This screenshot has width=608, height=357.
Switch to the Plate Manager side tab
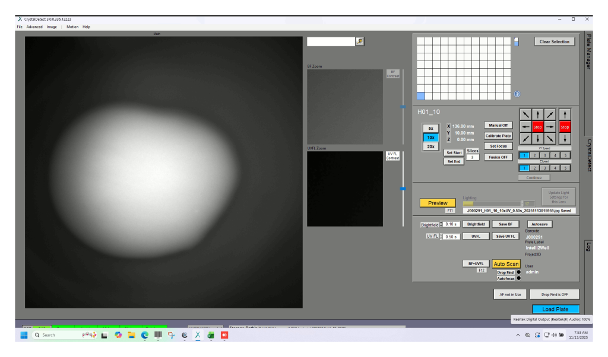coord(588,52)
